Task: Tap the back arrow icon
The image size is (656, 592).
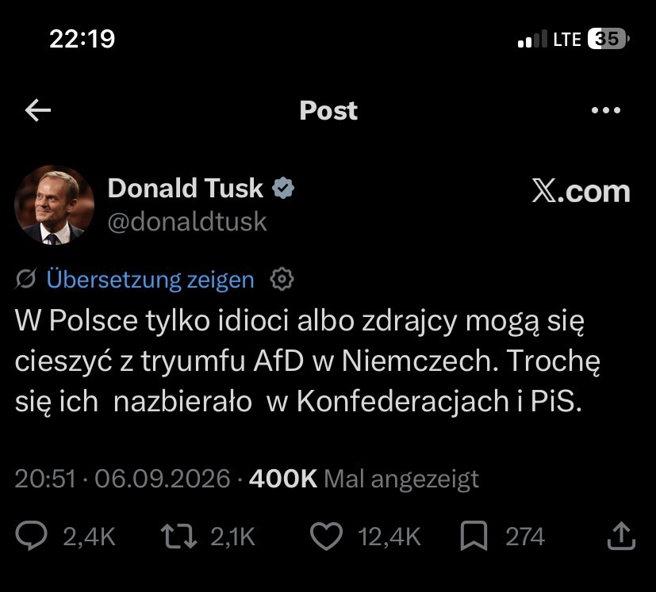Action: click(x=38, y=110)
